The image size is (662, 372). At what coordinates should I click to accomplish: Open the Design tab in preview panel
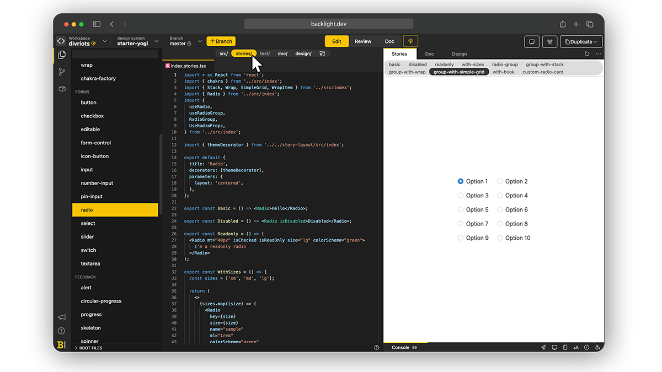tap(459, 54)
